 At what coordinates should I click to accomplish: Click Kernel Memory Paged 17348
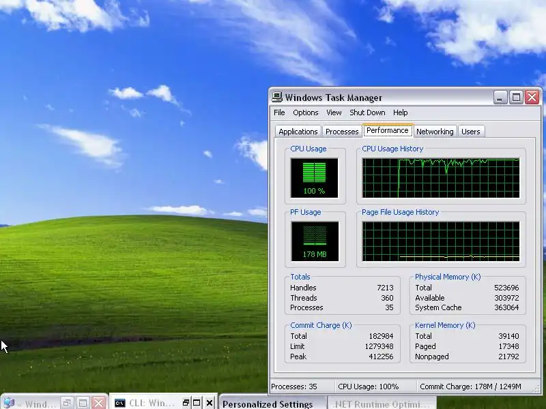[x=508, y=346]
